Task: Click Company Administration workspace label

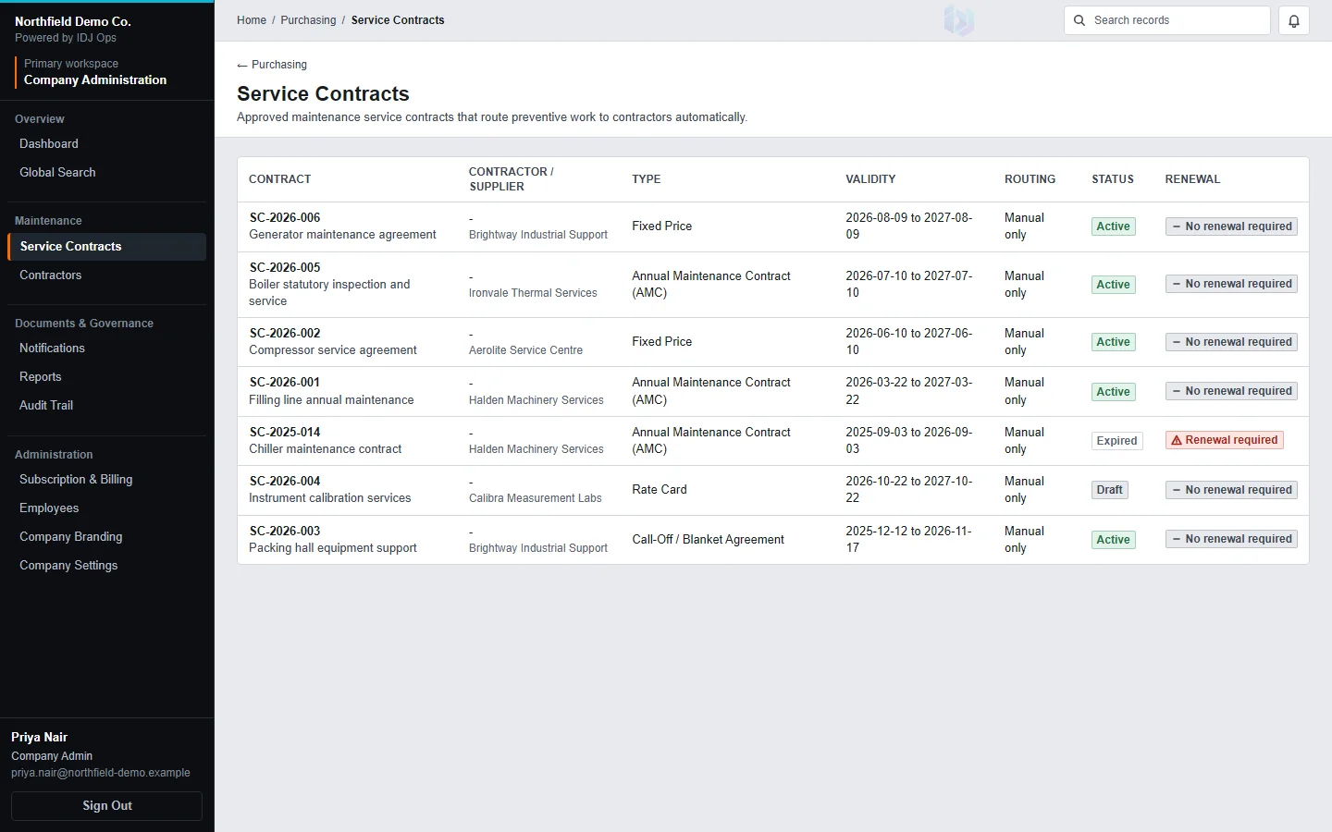Action: 95,80
